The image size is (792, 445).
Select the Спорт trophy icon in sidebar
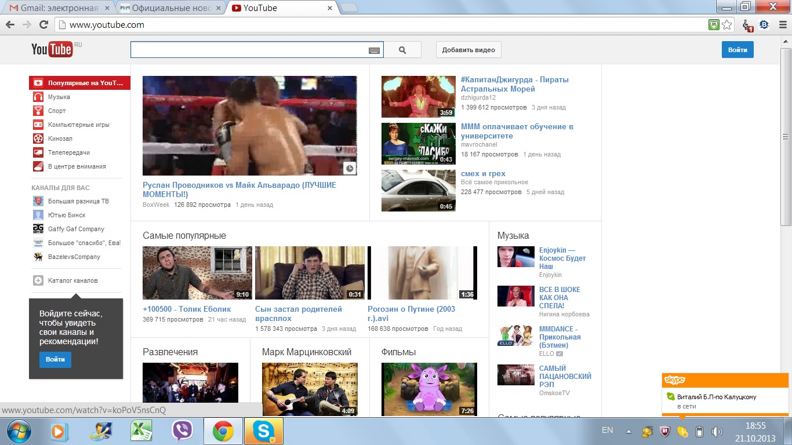(x=38, y=111)
